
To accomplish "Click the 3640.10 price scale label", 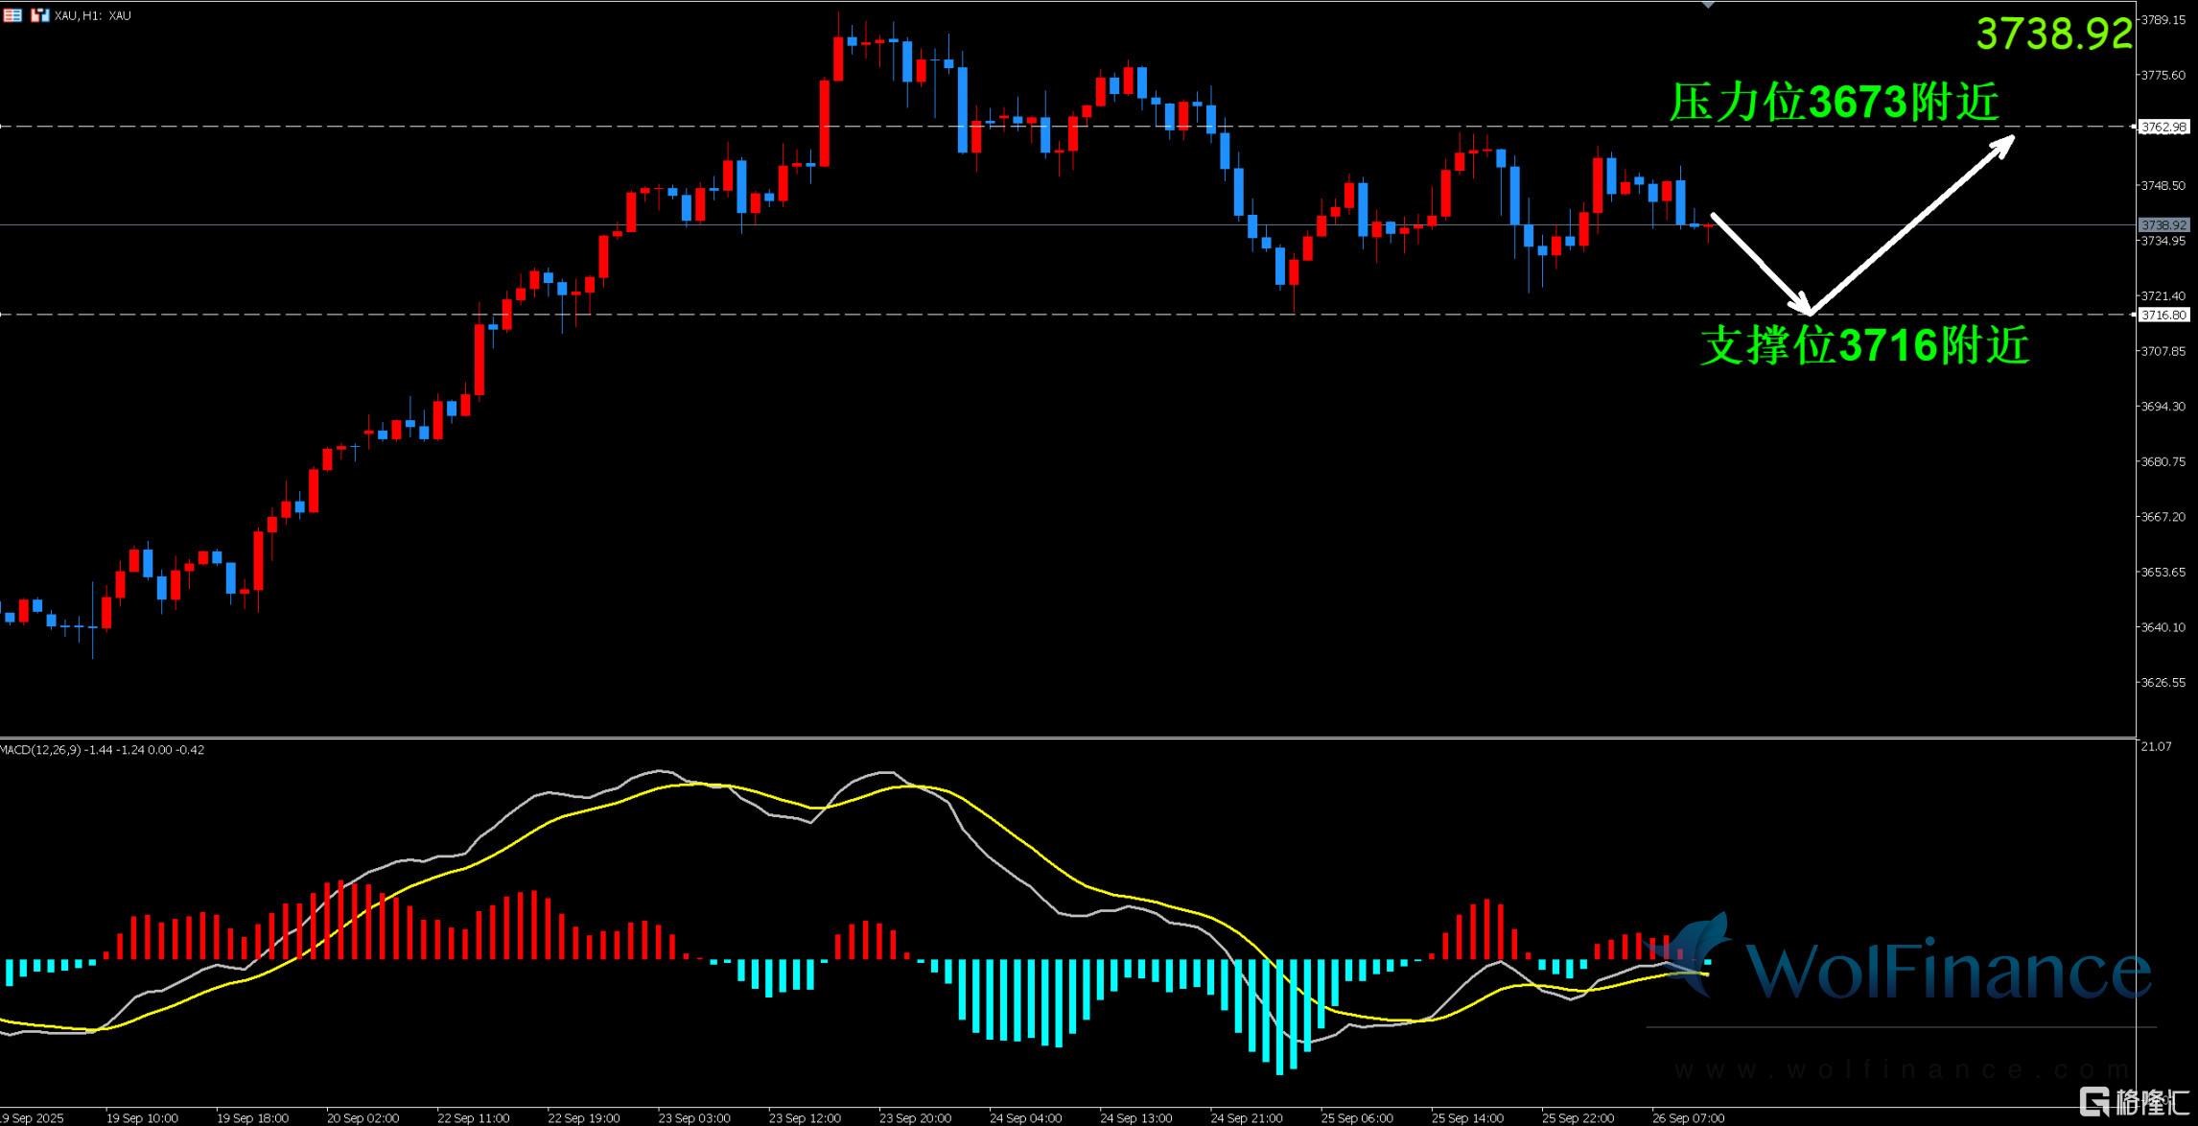I will coord(2163,627).
